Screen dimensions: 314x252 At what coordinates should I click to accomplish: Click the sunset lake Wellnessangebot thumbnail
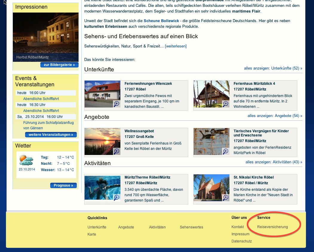click(x=102, y=142)
